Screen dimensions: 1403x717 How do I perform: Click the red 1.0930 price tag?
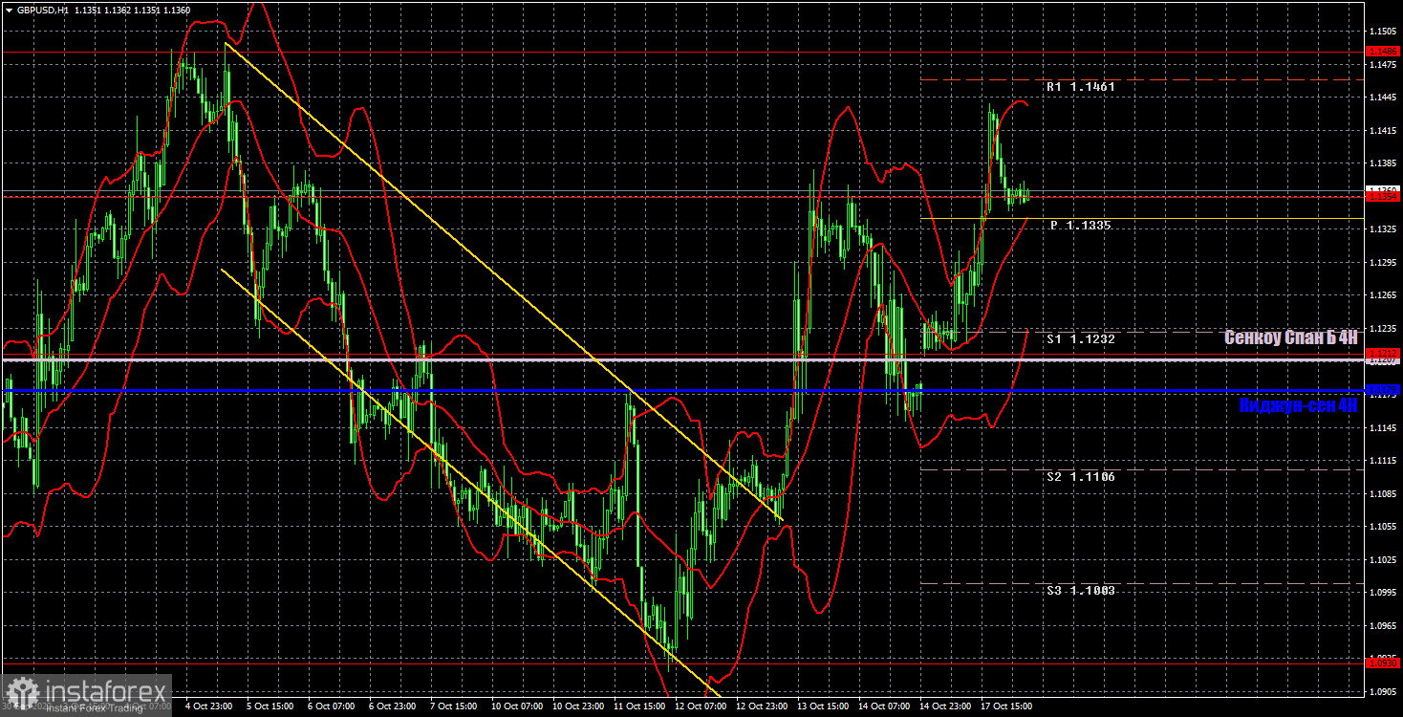(x=1383, y=663)
